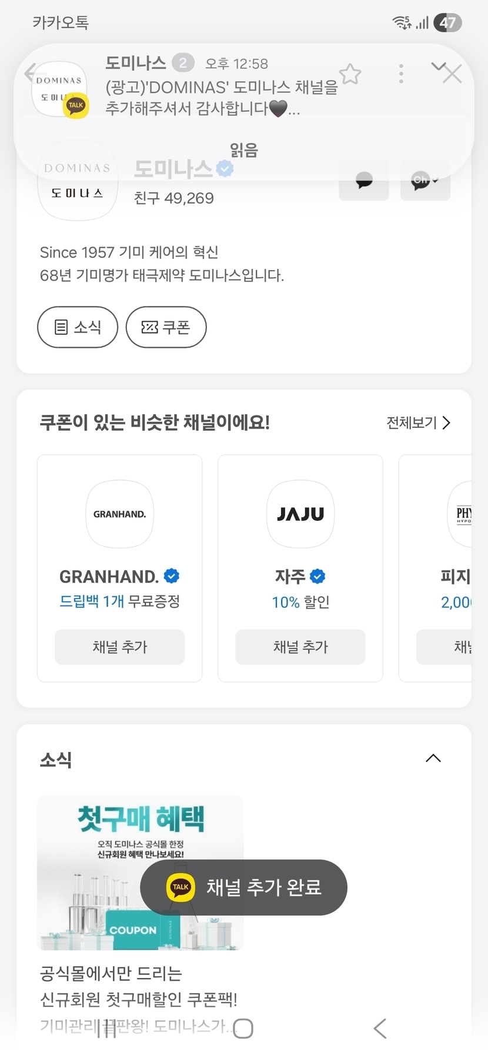
Task: Tap the Dominas profile logo image
Action: (78, 181)
